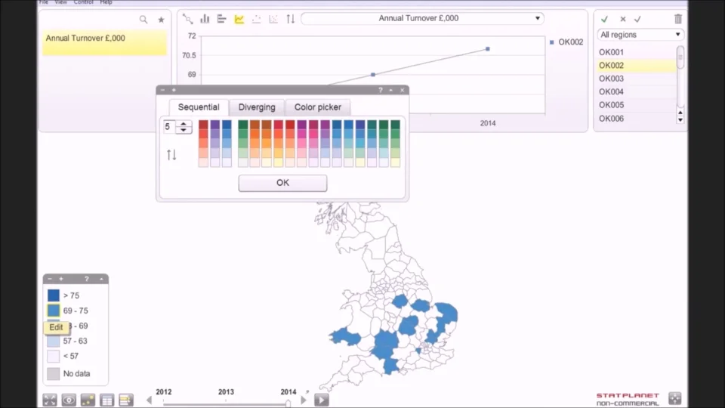This screenshot has width=725, height=408.
Task: Switch to the Color picker tab
Action: point(317,107)
